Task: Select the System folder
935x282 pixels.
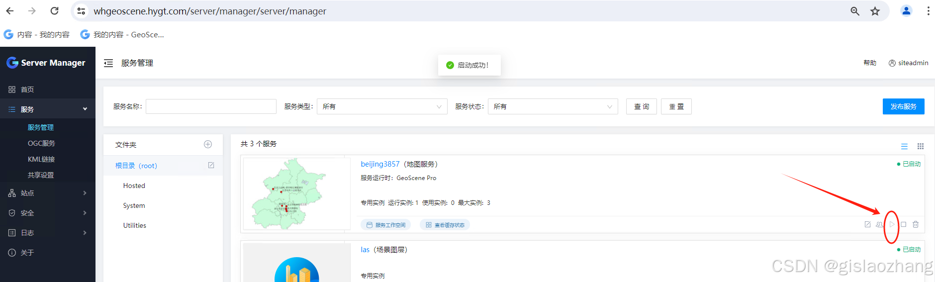Action: coord(134,205)
